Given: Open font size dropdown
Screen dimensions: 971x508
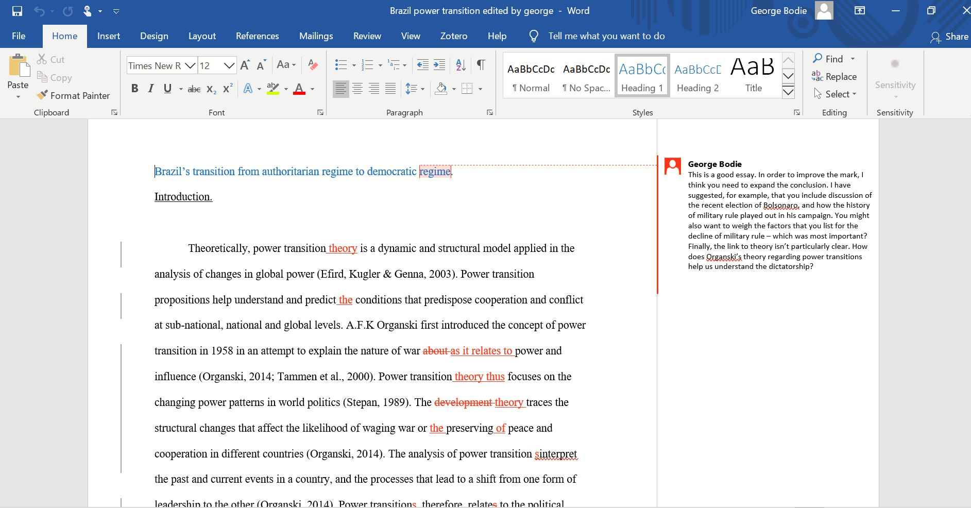Looking at the screenshot, I should point(229,65).
